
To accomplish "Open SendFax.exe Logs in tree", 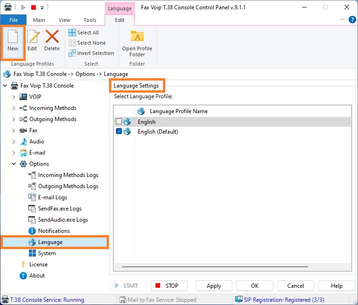I will [x=55, y=209].
